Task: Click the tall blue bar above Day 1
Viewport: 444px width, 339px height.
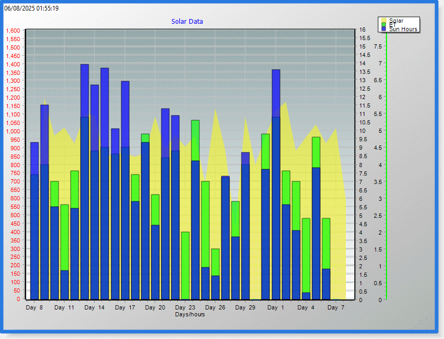Action: [276, 185]
